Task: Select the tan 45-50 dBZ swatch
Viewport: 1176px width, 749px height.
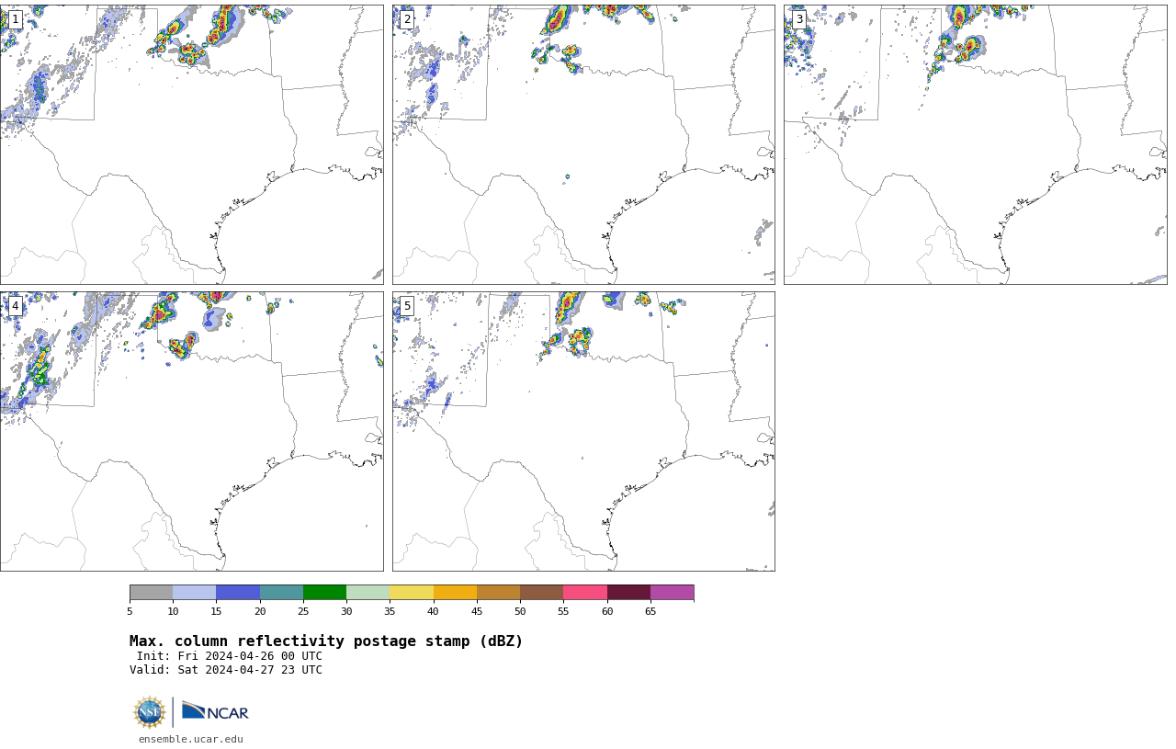Action: tap(498, 592)
